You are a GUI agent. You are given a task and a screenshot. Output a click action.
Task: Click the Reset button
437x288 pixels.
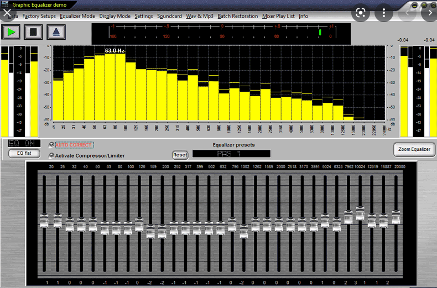[180, 155]
